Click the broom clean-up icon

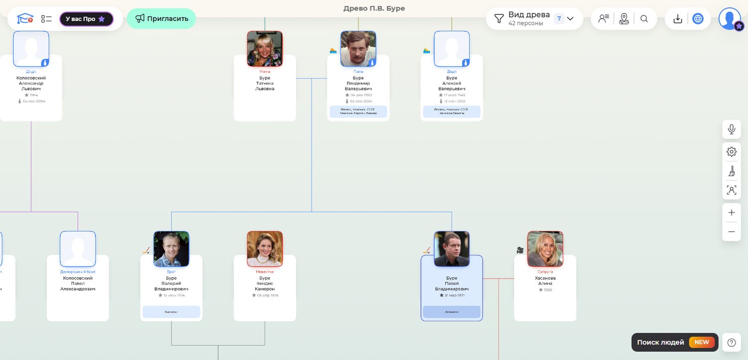(732, 172)
